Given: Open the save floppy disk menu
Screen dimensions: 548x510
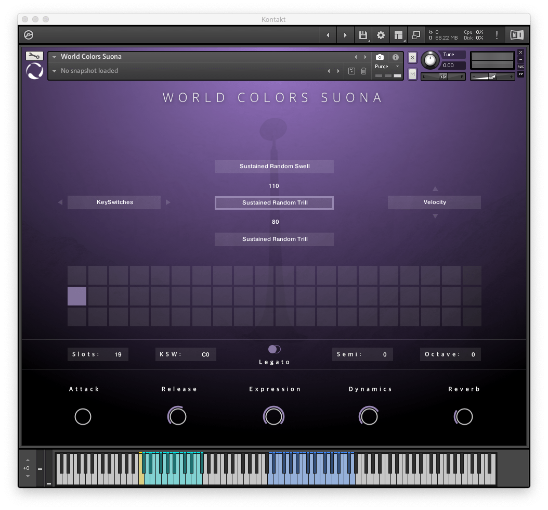Looking at the screenshot, I should pyautogui.click(x=363, y=35).
